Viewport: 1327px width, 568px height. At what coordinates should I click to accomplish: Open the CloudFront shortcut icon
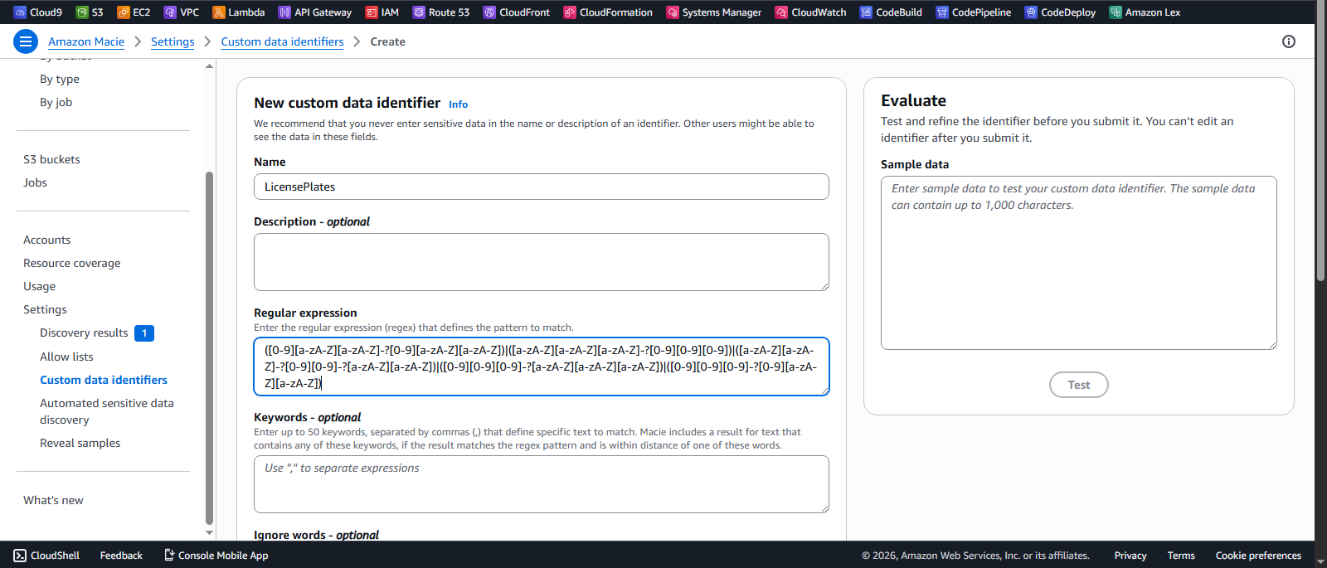click(x=489, y=12)
